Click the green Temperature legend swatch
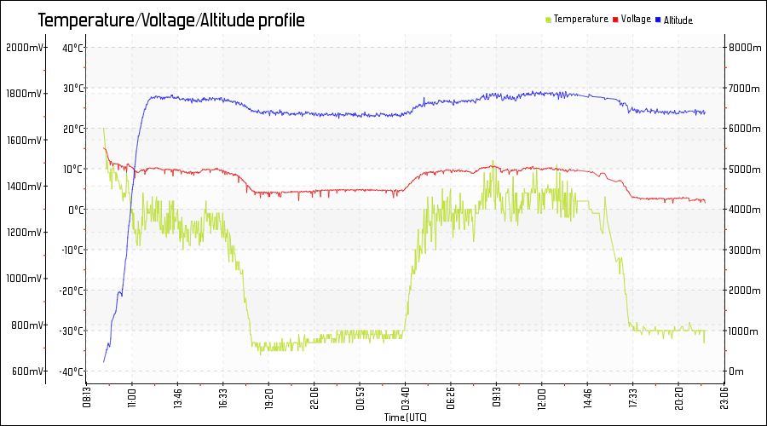Viewport: 767px width, 426px height. (549, 19)
